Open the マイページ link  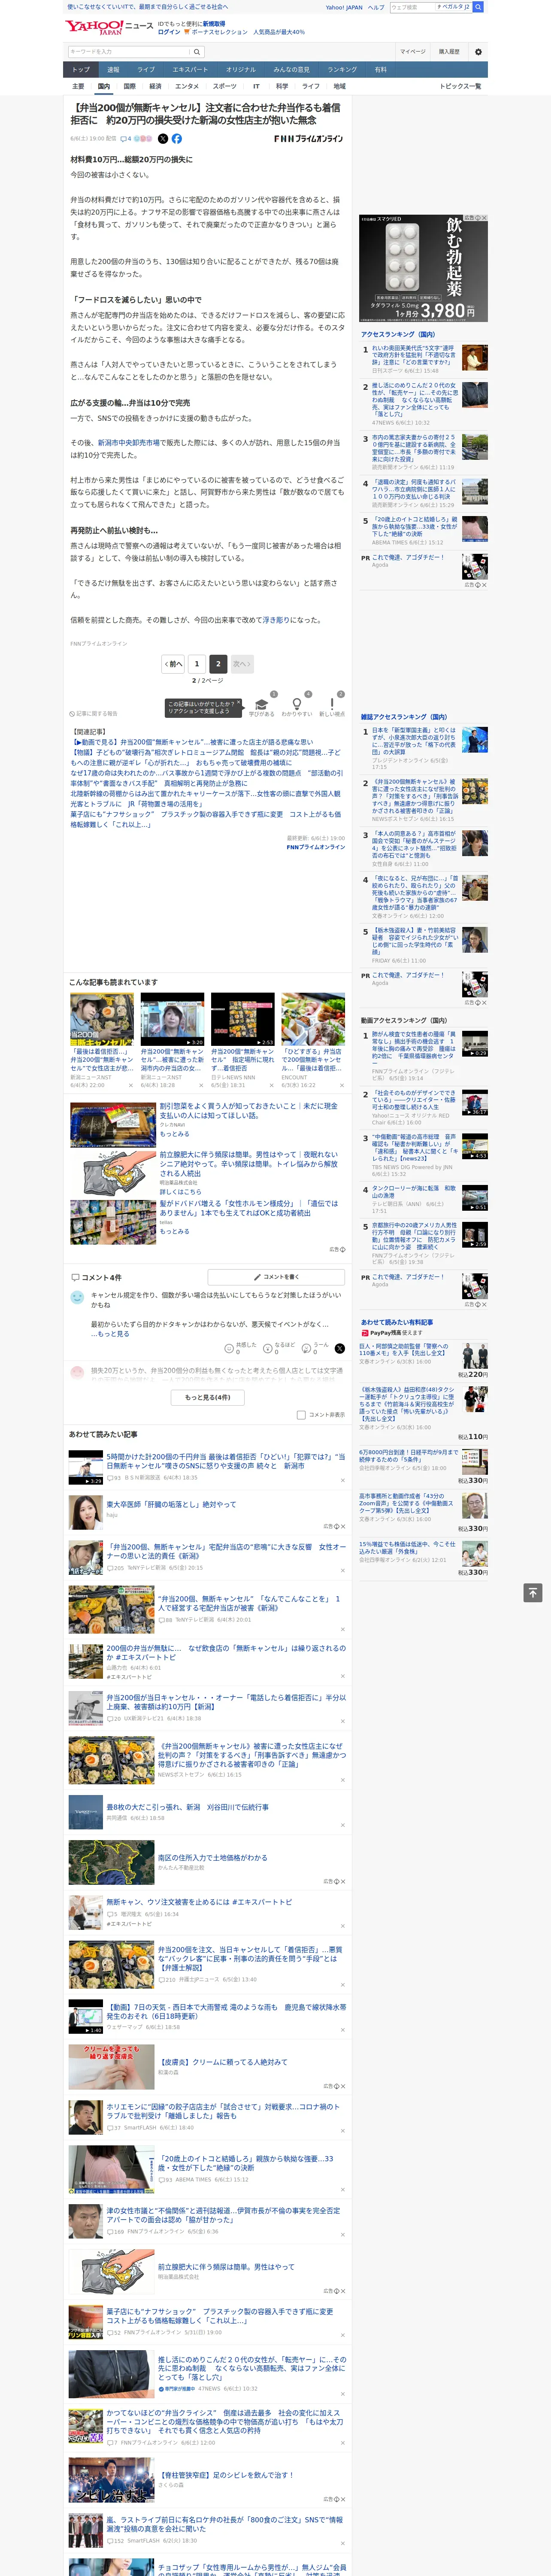pyautogui.click(x=413, y=51)
